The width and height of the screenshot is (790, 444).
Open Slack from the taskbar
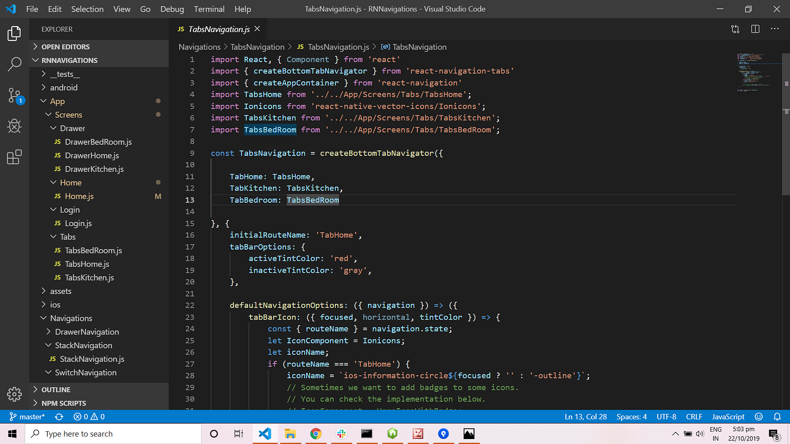pos(342,434)
